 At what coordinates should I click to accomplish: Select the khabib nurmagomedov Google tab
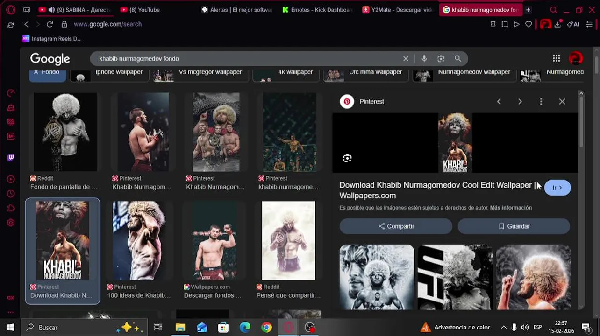tap(480, 10)
